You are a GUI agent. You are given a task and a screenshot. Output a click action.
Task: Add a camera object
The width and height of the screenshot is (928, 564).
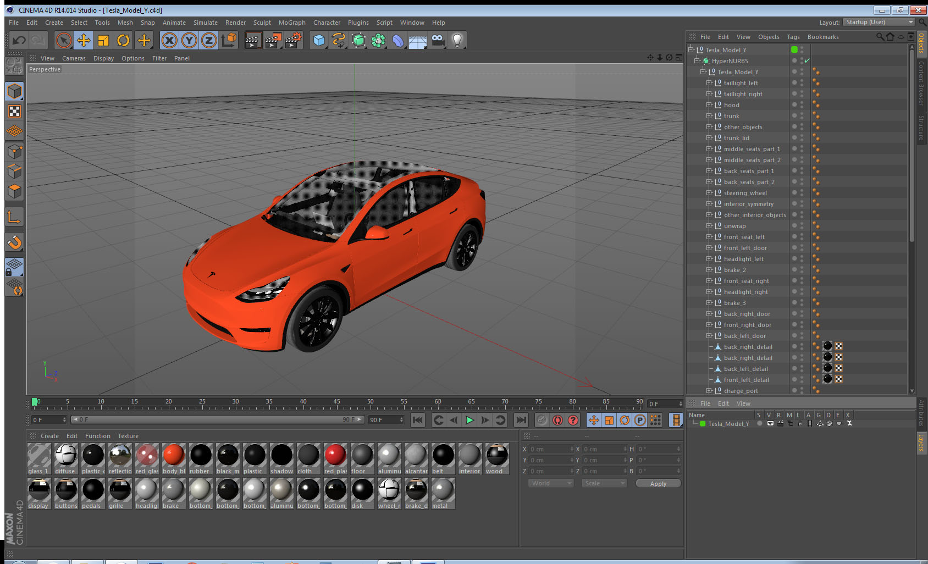click(438, 40)
